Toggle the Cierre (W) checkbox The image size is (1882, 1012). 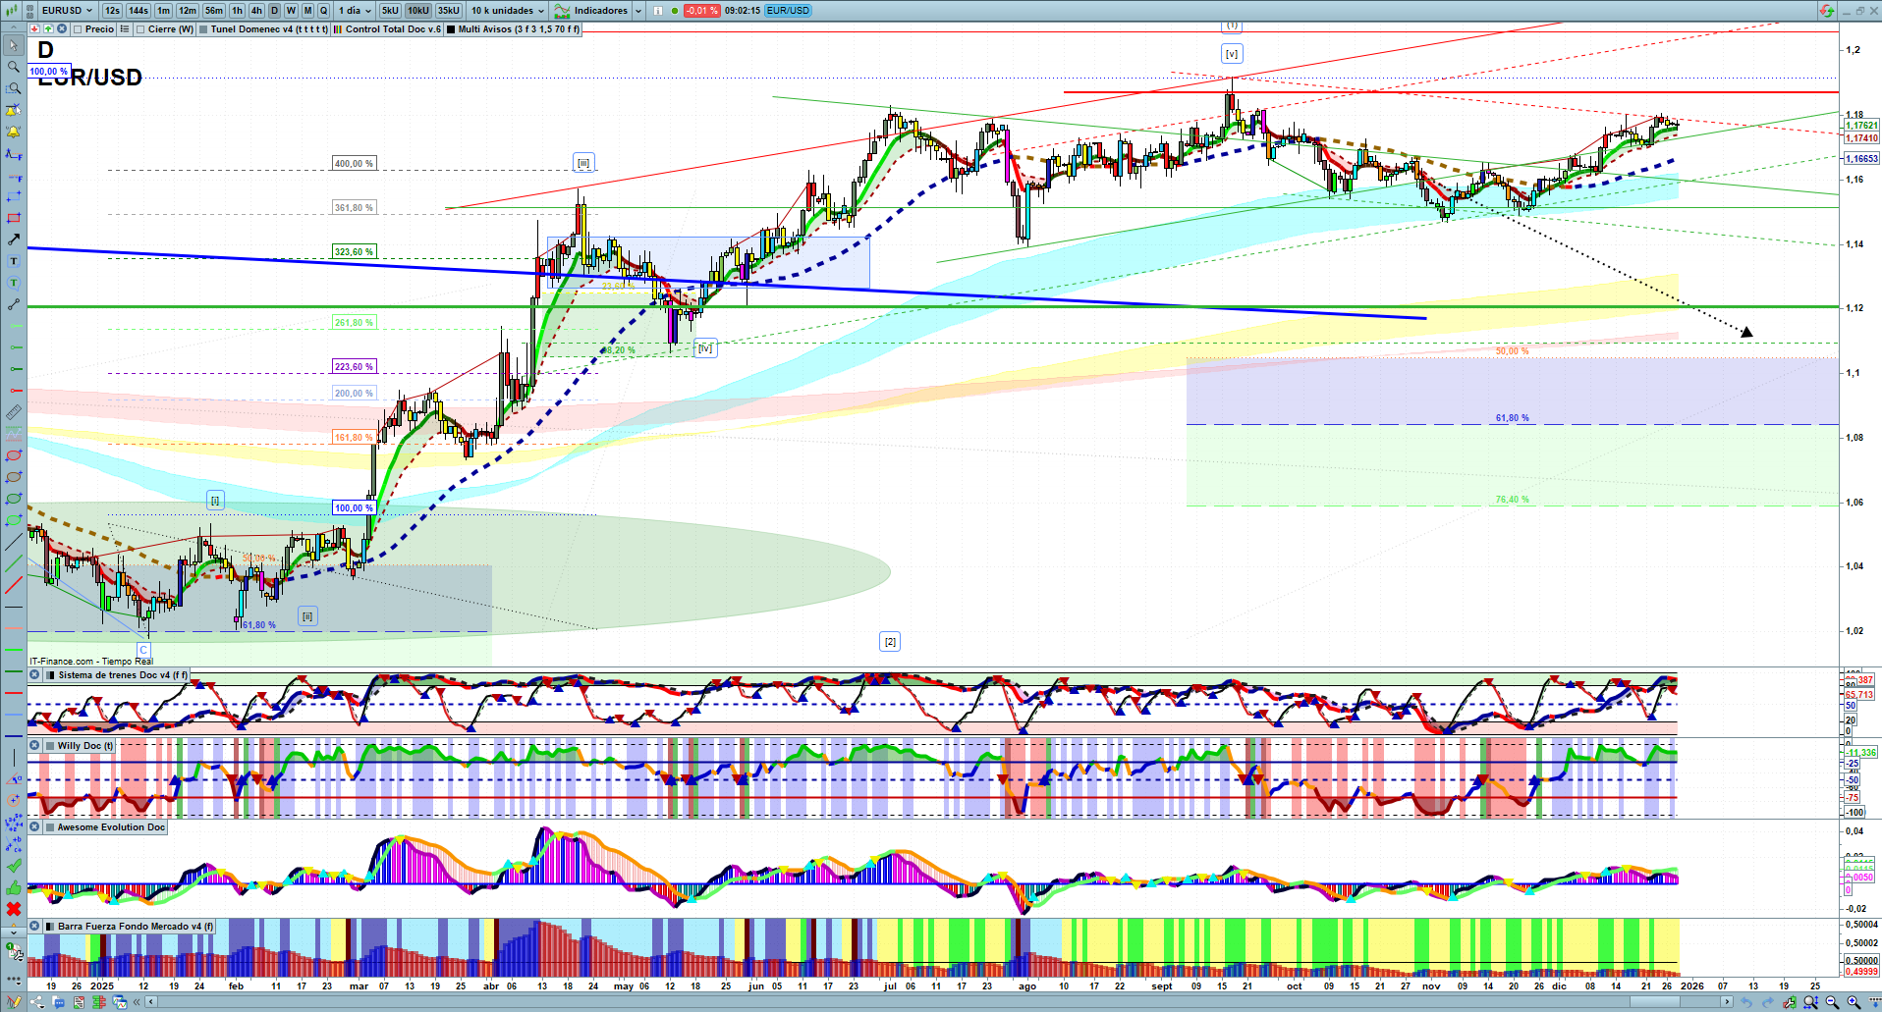[x=140, y=29]
